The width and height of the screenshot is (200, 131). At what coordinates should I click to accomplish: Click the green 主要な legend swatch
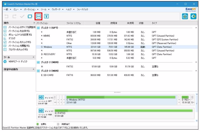tap(38, 124)
